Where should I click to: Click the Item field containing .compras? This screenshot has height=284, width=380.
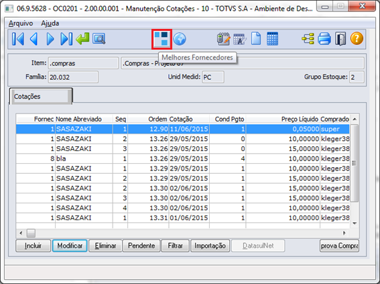coord(83,63)
